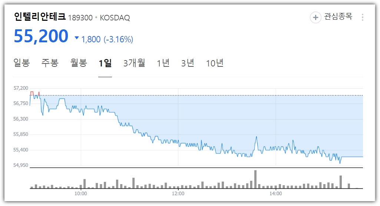Image resolution: width=380 pixels, height=206 pixels.
Task: Select the 3년 chart range tab
Action: click(x=188, y=63)
